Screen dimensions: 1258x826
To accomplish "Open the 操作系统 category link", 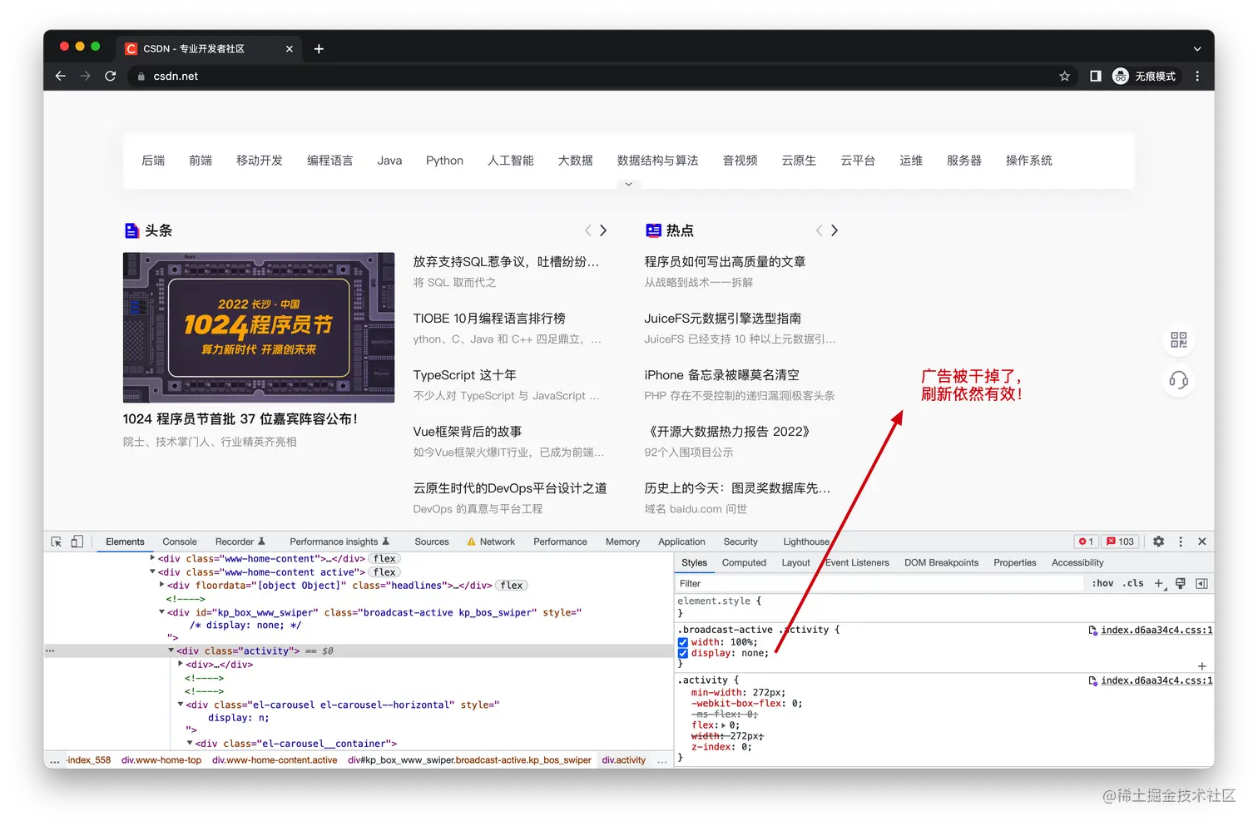I will click(1029, 161).
